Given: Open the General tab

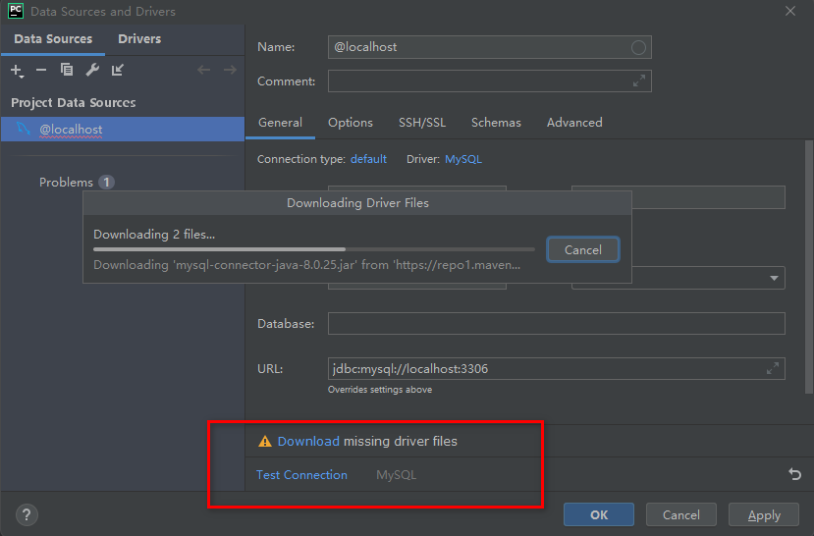Looking at the screenshot, I should pos(280,123).
